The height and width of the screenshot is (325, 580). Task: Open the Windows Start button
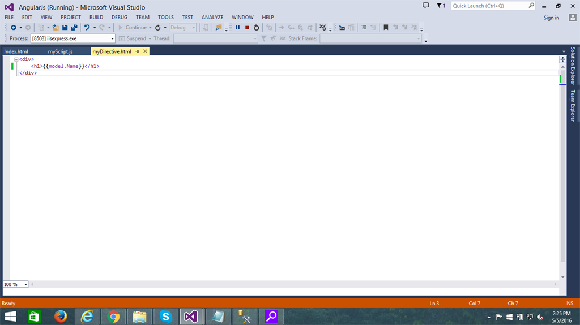click(x=10, y=317)
